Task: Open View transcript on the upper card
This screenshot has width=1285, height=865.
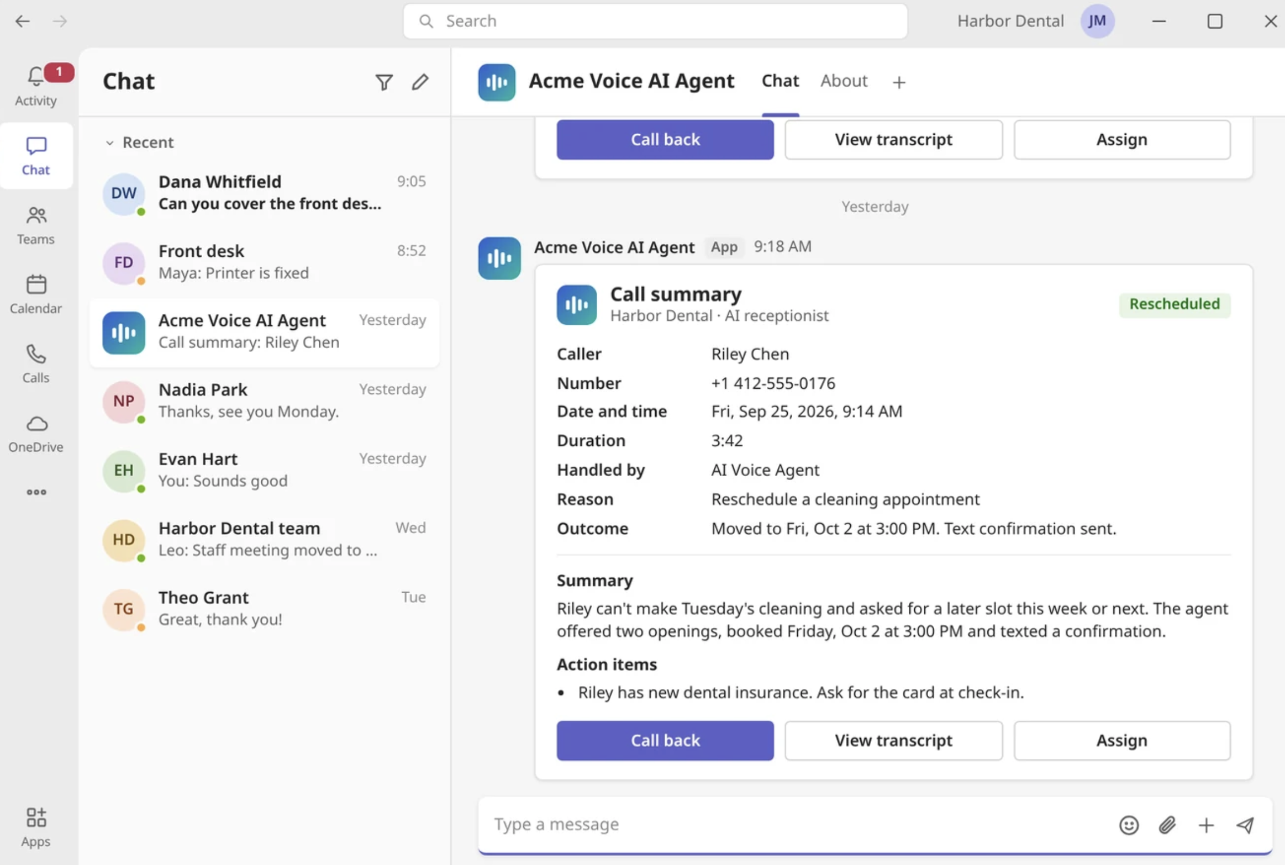Action: (x=893, y=139)
